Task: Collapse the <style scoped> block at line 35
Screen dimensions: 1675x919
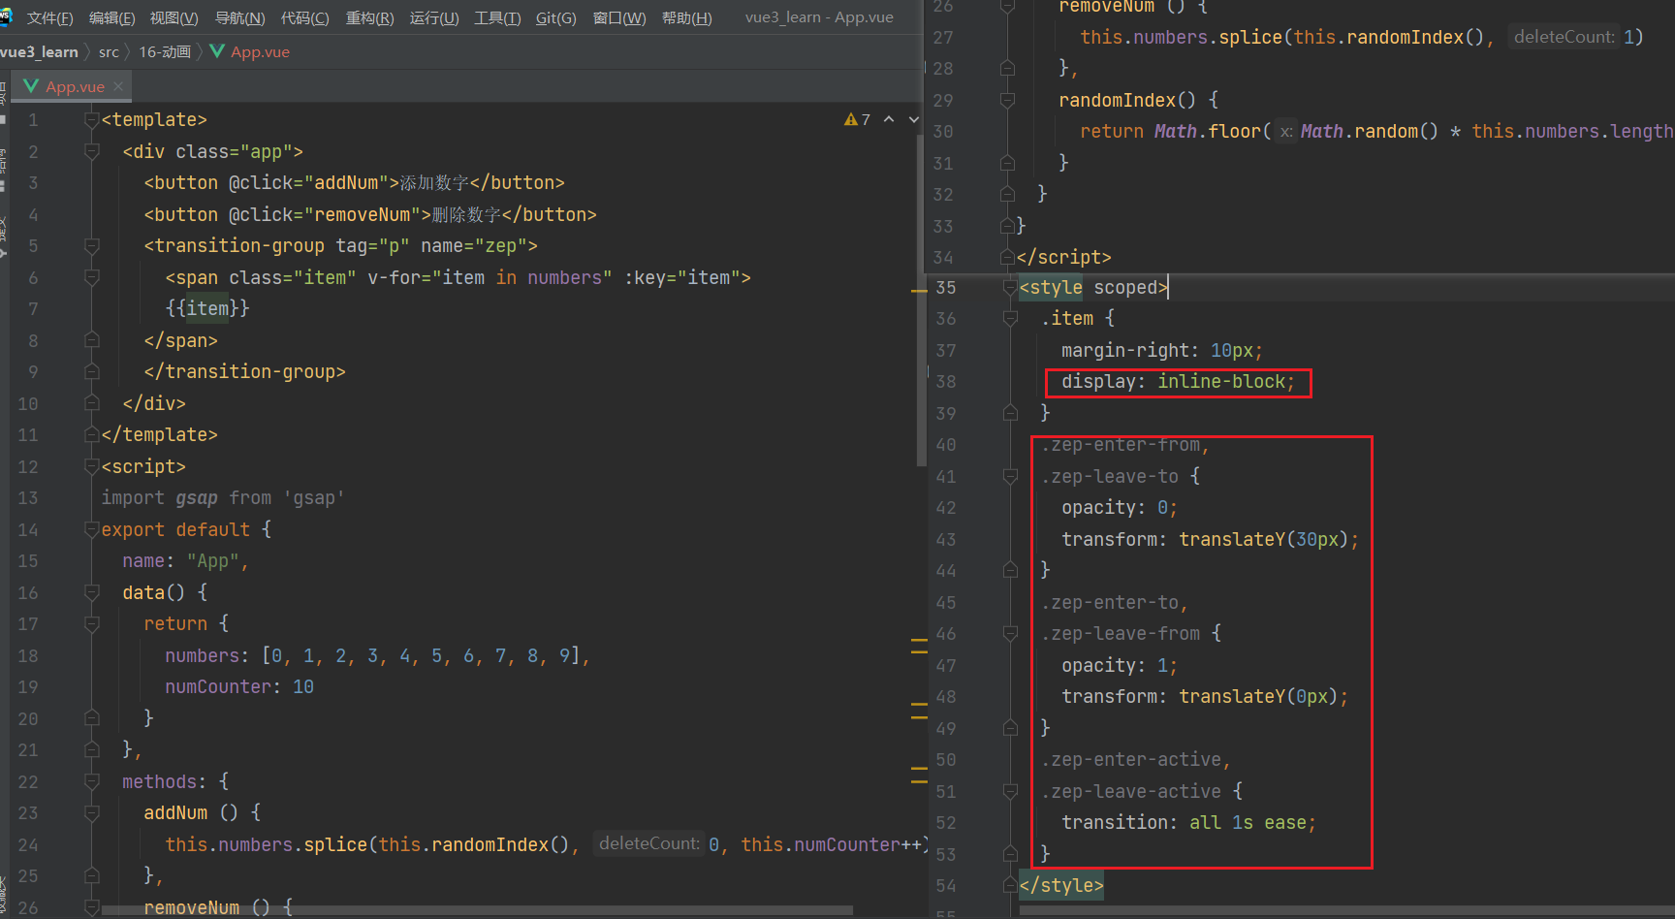Action: click(x=1008, y=287)
